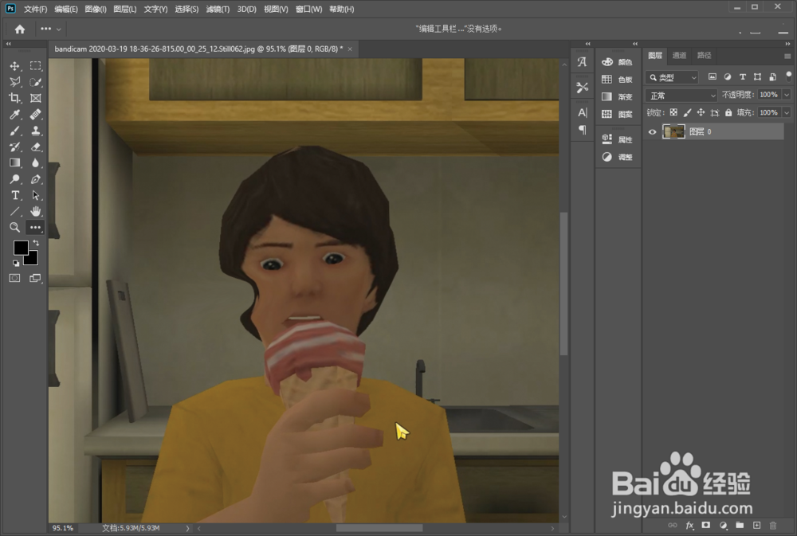The width and height of the screenshot is (797, 536).
Task: Toggle Quick Mask mode
Action: click(x=14, y=278)
